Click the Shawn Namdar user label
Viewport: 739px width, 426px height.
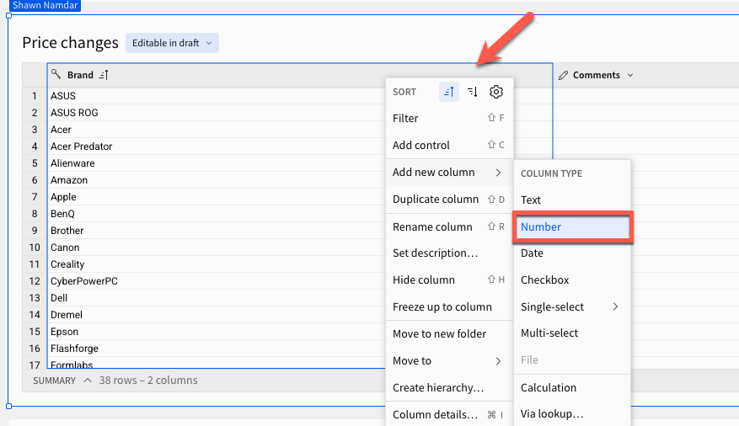pos(46,5)
